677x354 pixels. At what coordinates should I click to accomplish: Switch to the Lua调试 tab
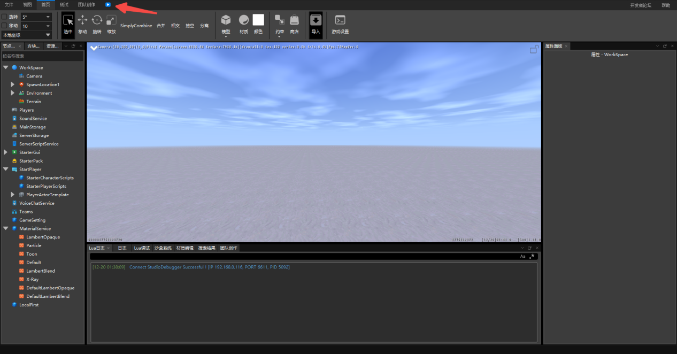[142, 248]
